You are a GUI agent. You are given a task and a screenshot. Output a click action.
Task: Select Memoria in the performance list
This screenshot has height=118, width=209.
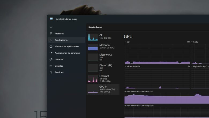pos(103,47)
